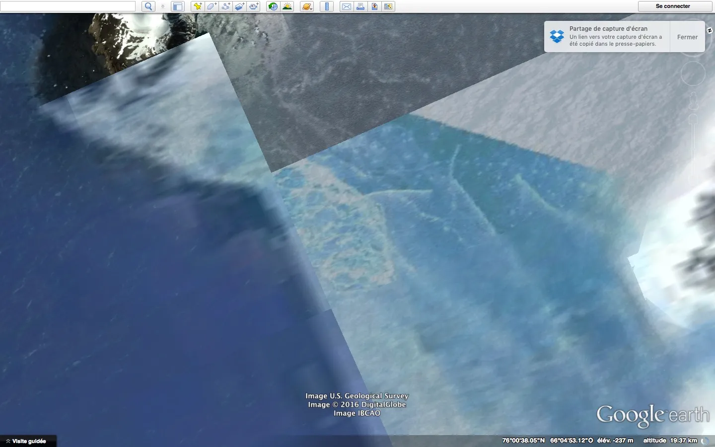Show the ruler measurement tool

pos(327,6)
